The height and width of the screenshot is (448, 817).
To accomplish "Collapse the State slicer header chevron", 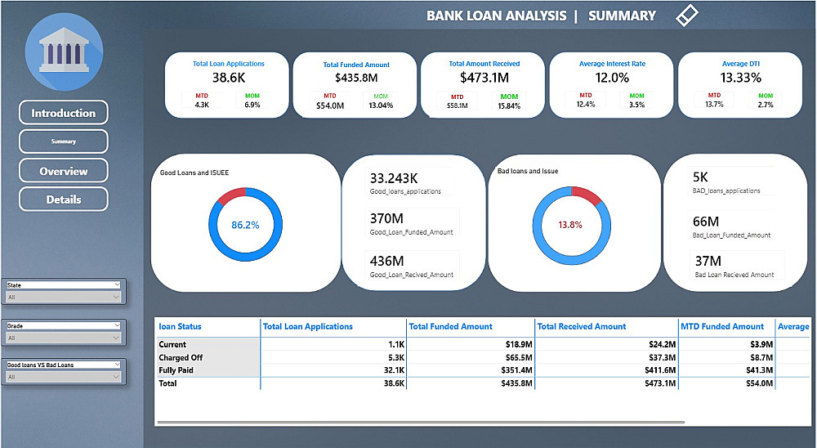I will [x=117, y=284].
